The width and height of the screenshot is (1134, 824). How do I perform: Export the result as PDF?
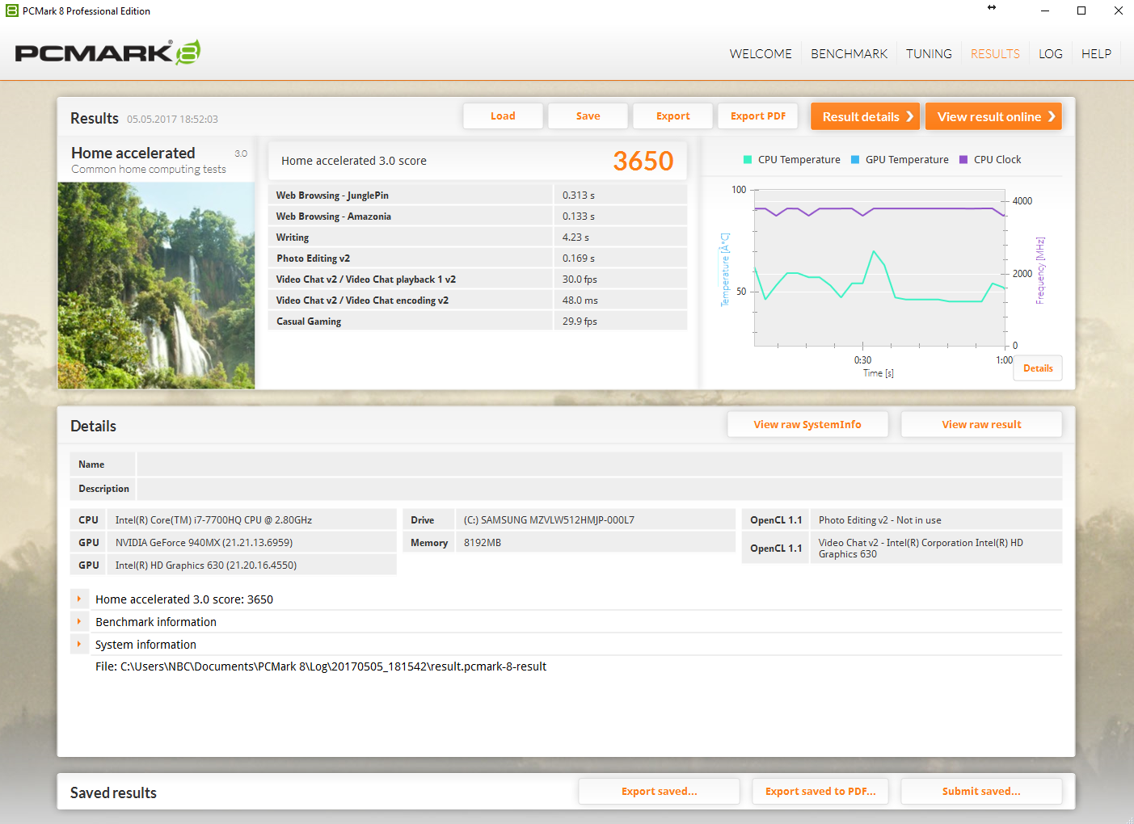pos(758,116)
